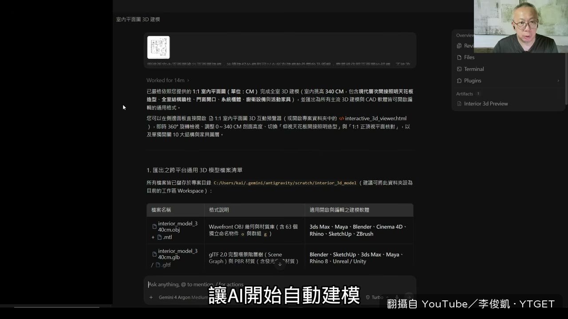Image resolution: width=568 pixels, height=319 pixels.
Task: Focus the 'Ask anything' message input
Action: [280, 284]
